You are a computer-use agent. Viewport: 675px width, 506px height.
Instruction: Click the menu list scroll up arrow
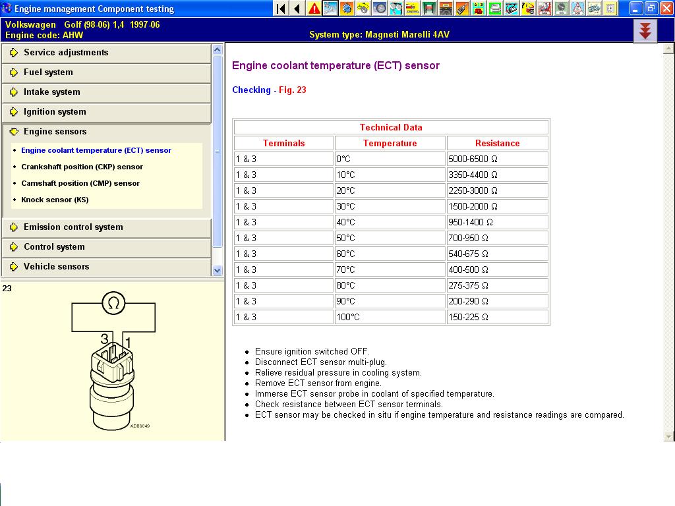218,49
